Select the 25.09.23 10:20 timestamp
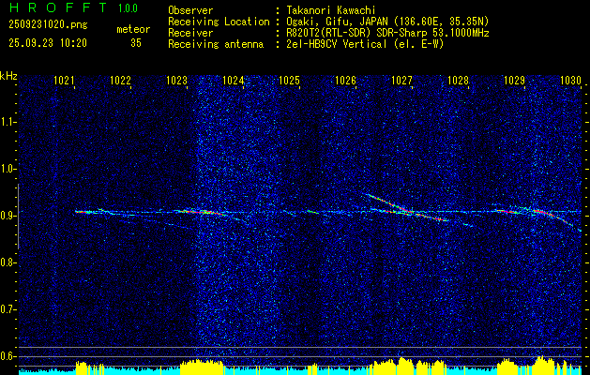Screen dimensions: 590x375 tap(47, 43)
